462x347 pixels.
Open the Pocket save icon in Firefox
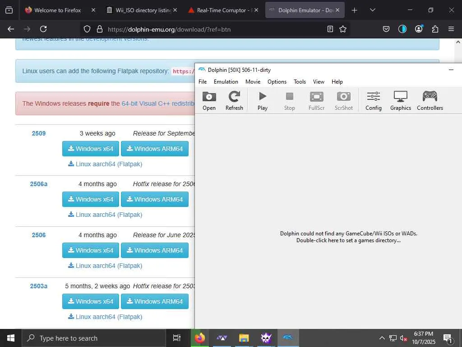click(x=386, y=29)
